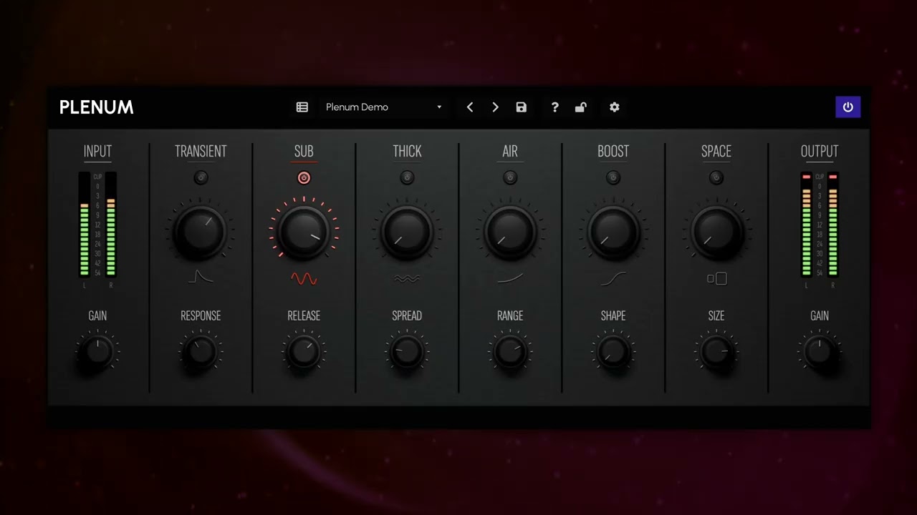The width and height of the screenshot is (917, 515).
Task: Click the Transient envelope shape icon
Action: (x=201, y=277)
